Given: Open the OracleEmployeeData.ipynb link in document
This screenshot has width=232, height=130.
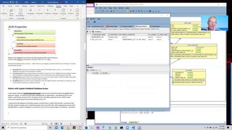Looking at the screenshot, I should click(32, 93).
